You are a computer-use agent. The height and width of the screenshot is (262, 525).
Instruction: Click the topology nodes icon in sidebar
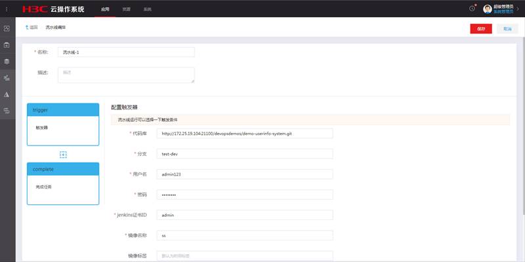click(x=7, y=78)
